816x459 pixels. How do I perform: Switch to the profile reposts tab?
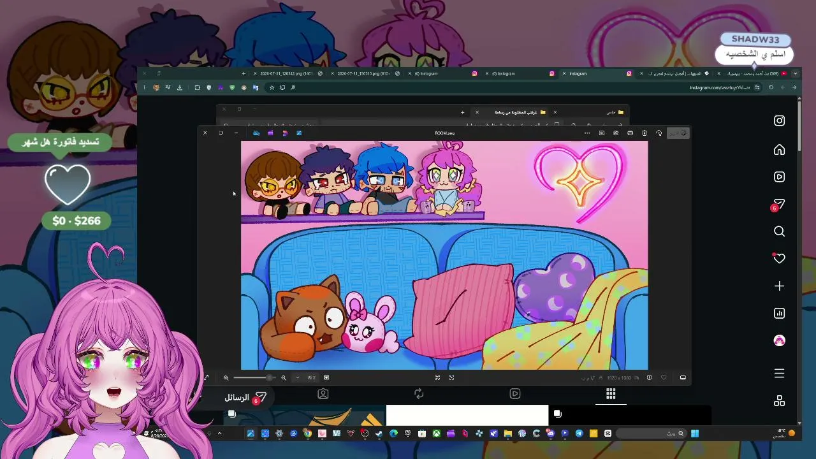coord(419,394)
